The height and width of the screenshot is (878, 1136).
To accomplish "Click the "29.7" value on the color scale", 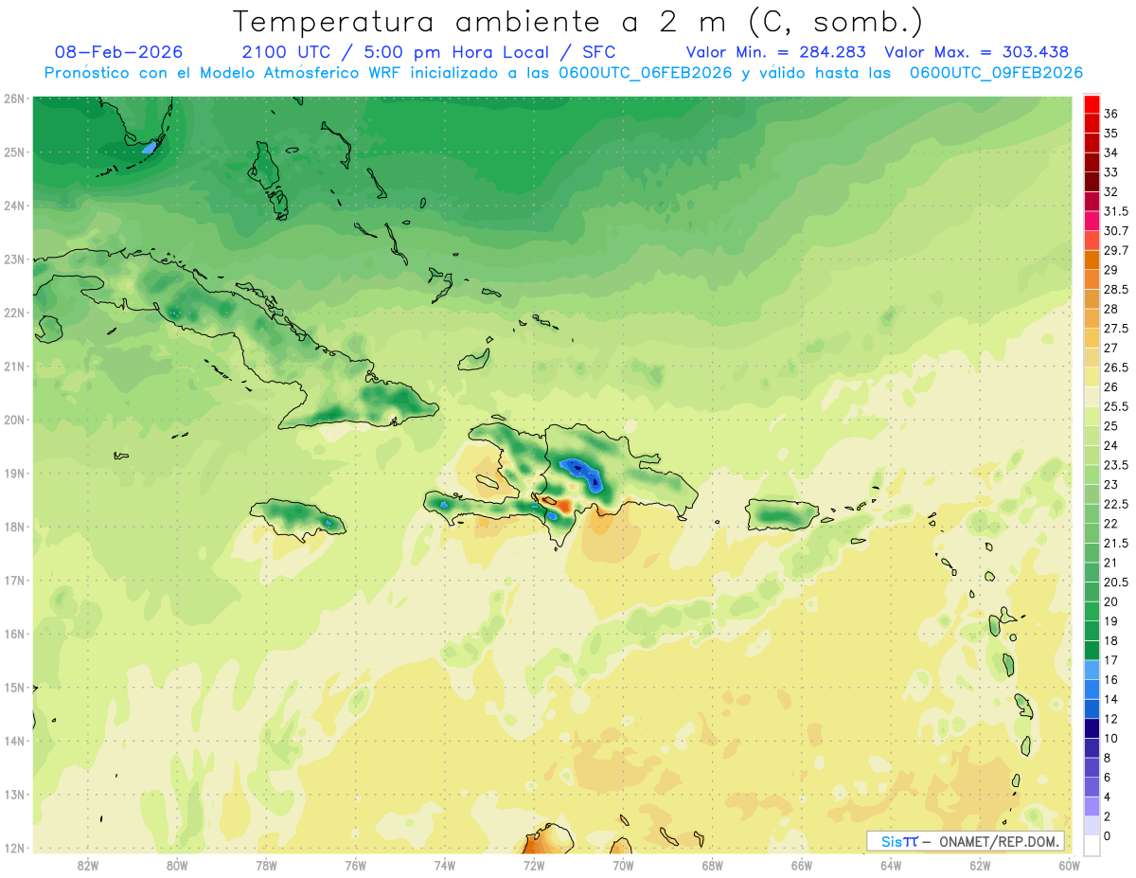I will [1116, 250].
